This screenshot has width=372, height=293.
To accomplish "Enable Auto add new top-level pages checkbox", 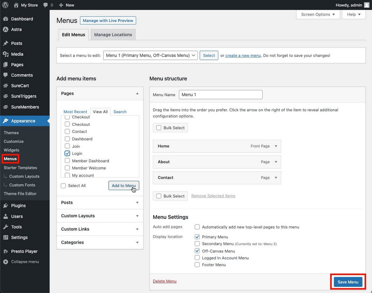I will pos(197,227).
